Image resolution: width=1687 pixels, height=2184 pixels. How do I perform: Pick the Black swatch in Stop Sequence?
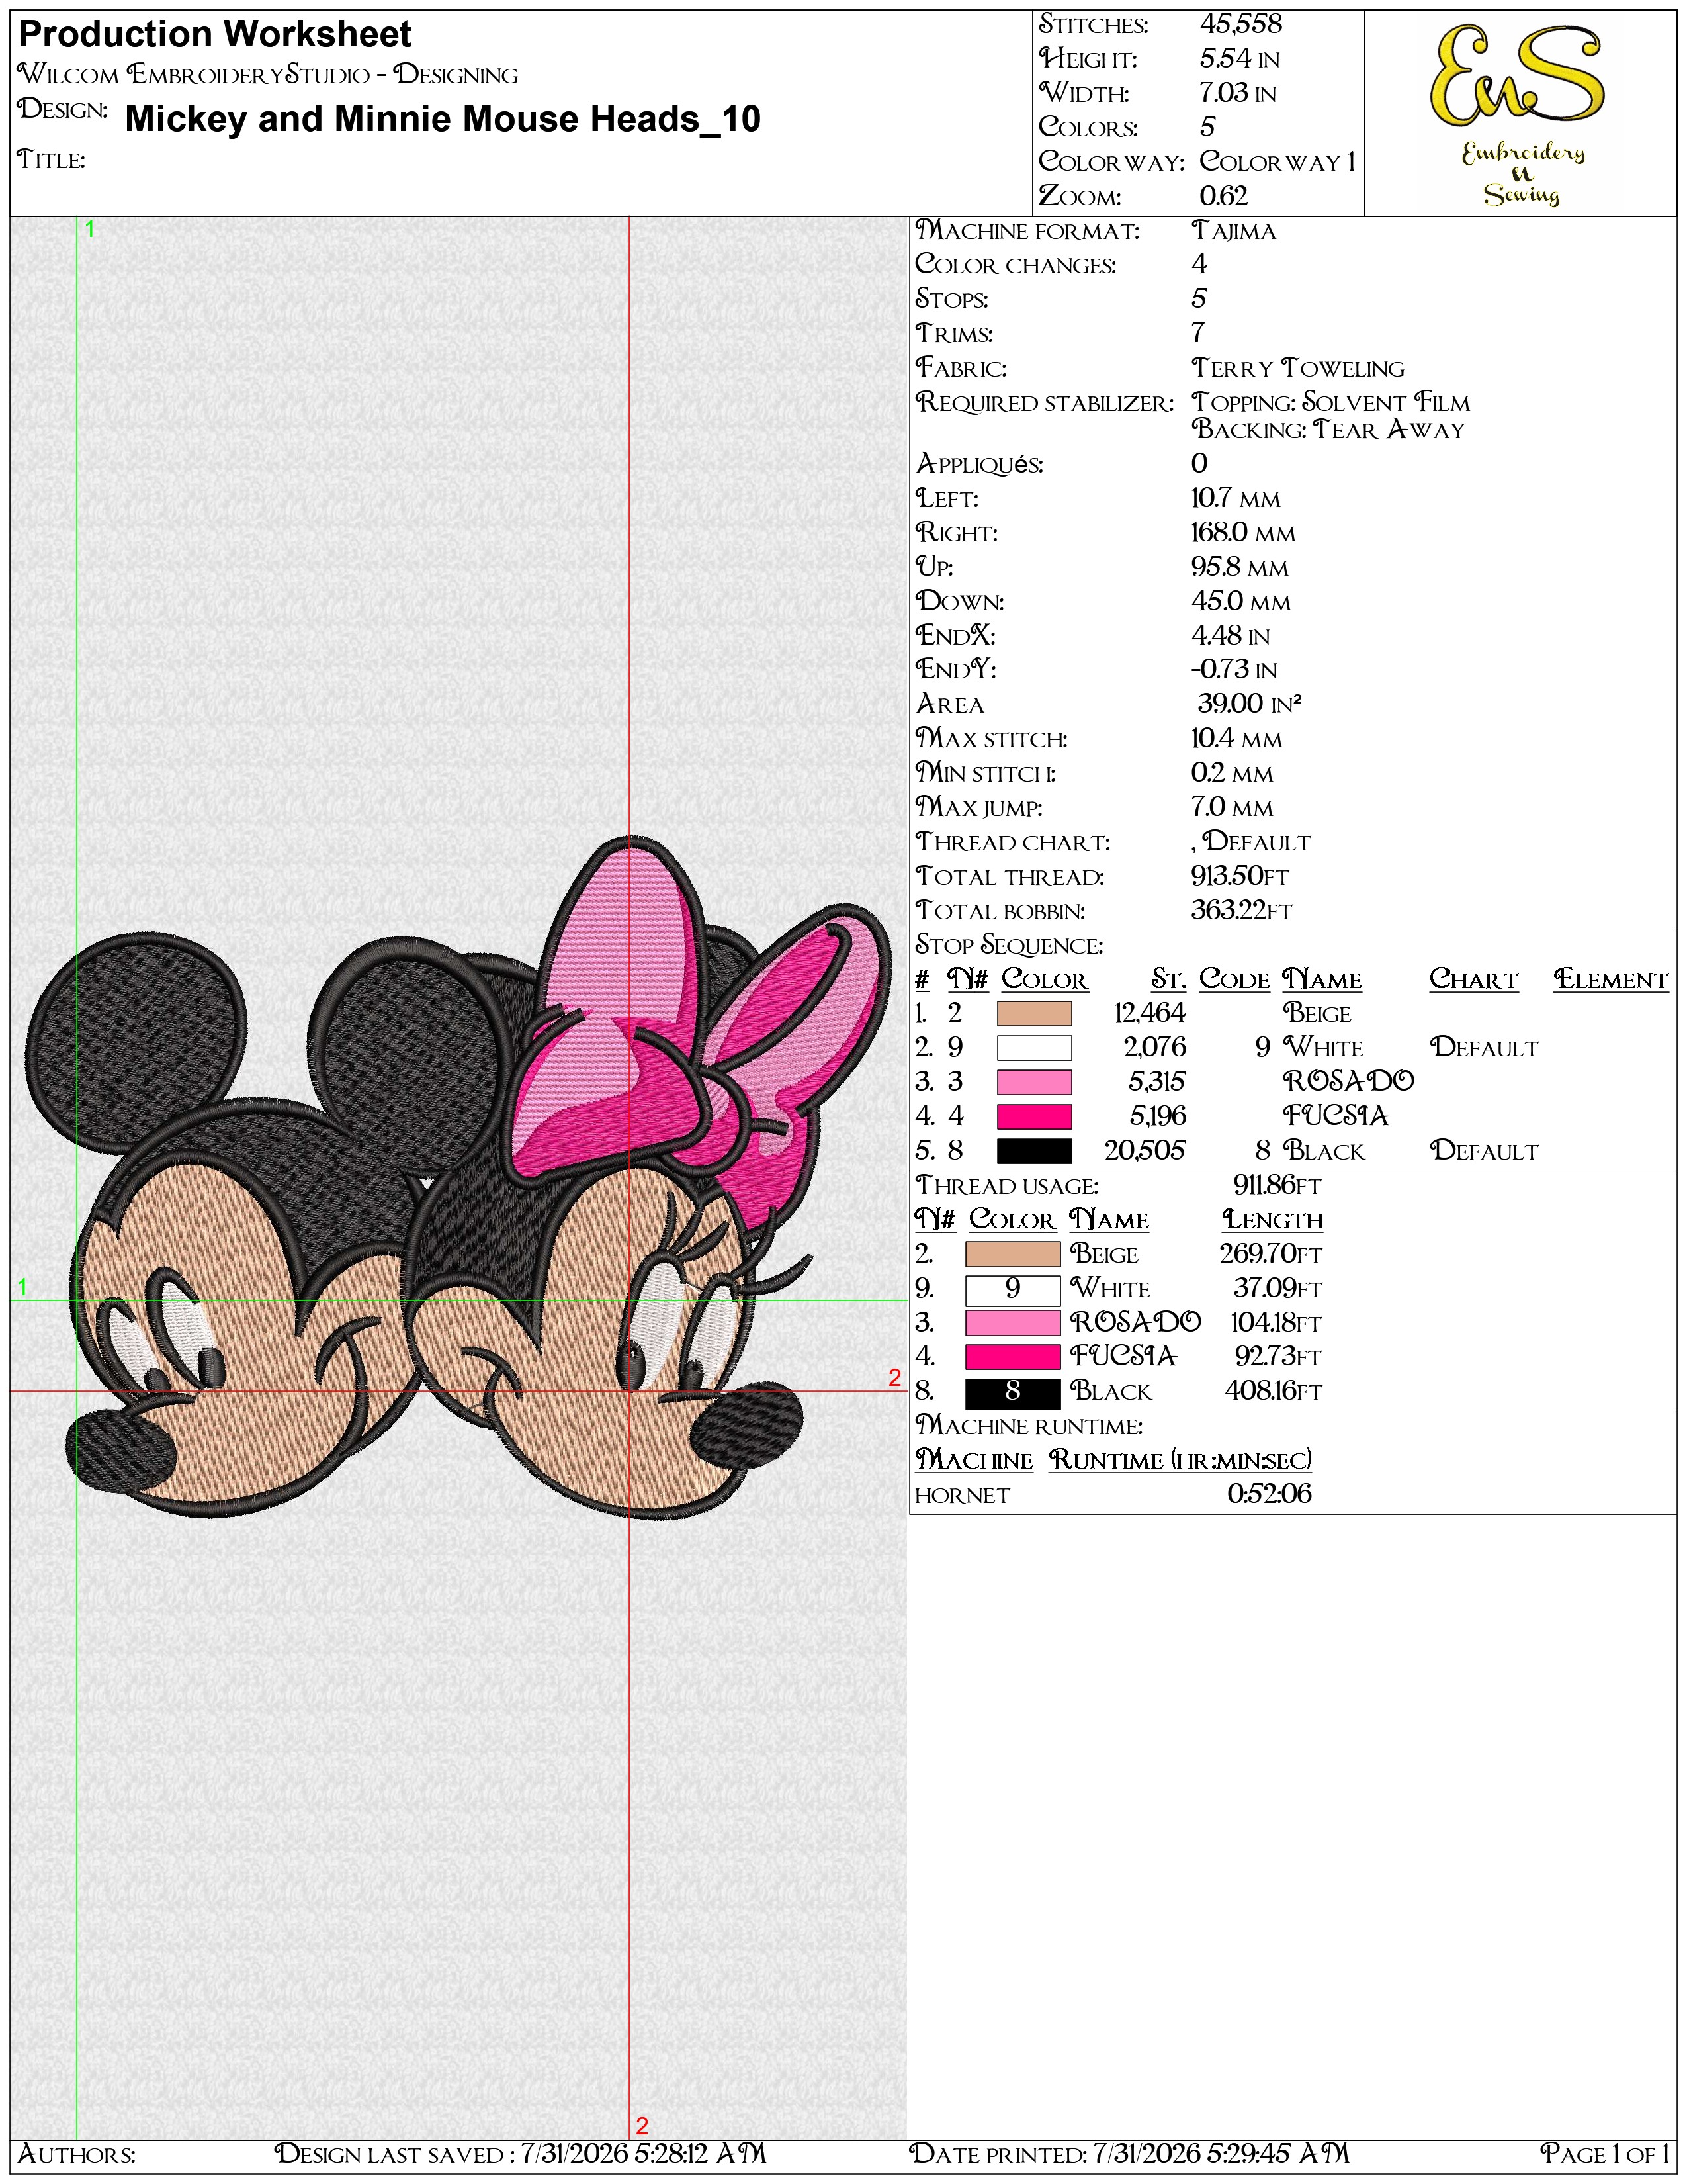[x=1035, y=1151]
